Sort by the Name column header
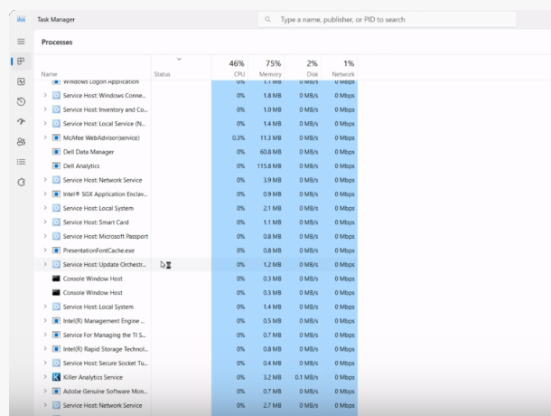This screenshot has height=416, width=551. [x=49, y=74]
